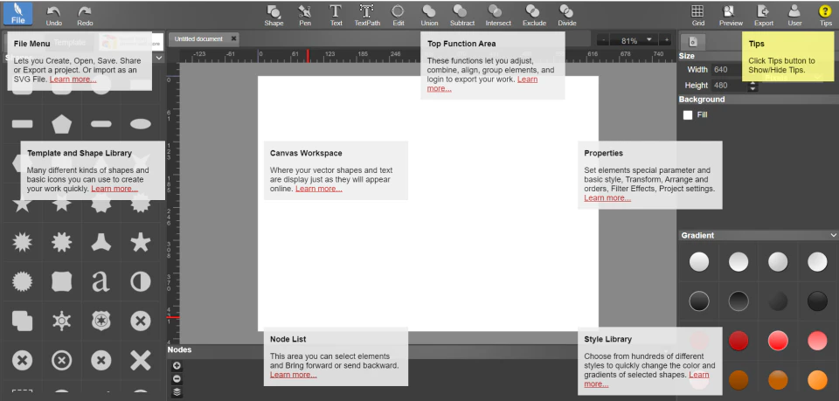Screen dimensions: 839x401
Task: Pick the pentagon shape
Action: pyautogui.click(x=61, y=124)
